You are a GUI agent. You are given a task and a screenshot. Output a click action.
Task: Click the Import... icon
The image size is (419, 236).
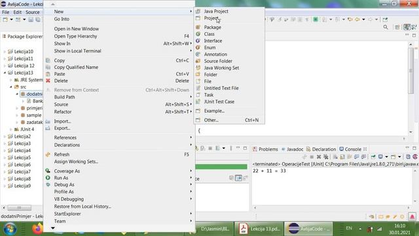click(x=48, y=121)
